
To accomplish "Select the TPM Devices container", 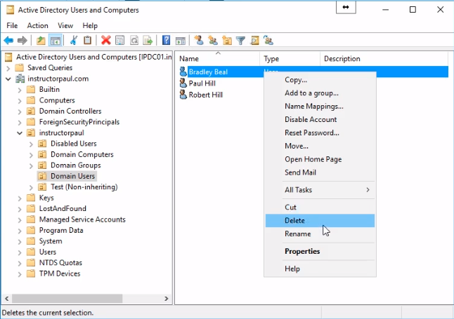I will pyautogui.click(x=60, y=273).
